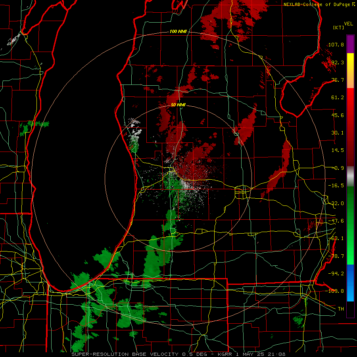Click the blue segment of the velocity color bar

[350, 283]
